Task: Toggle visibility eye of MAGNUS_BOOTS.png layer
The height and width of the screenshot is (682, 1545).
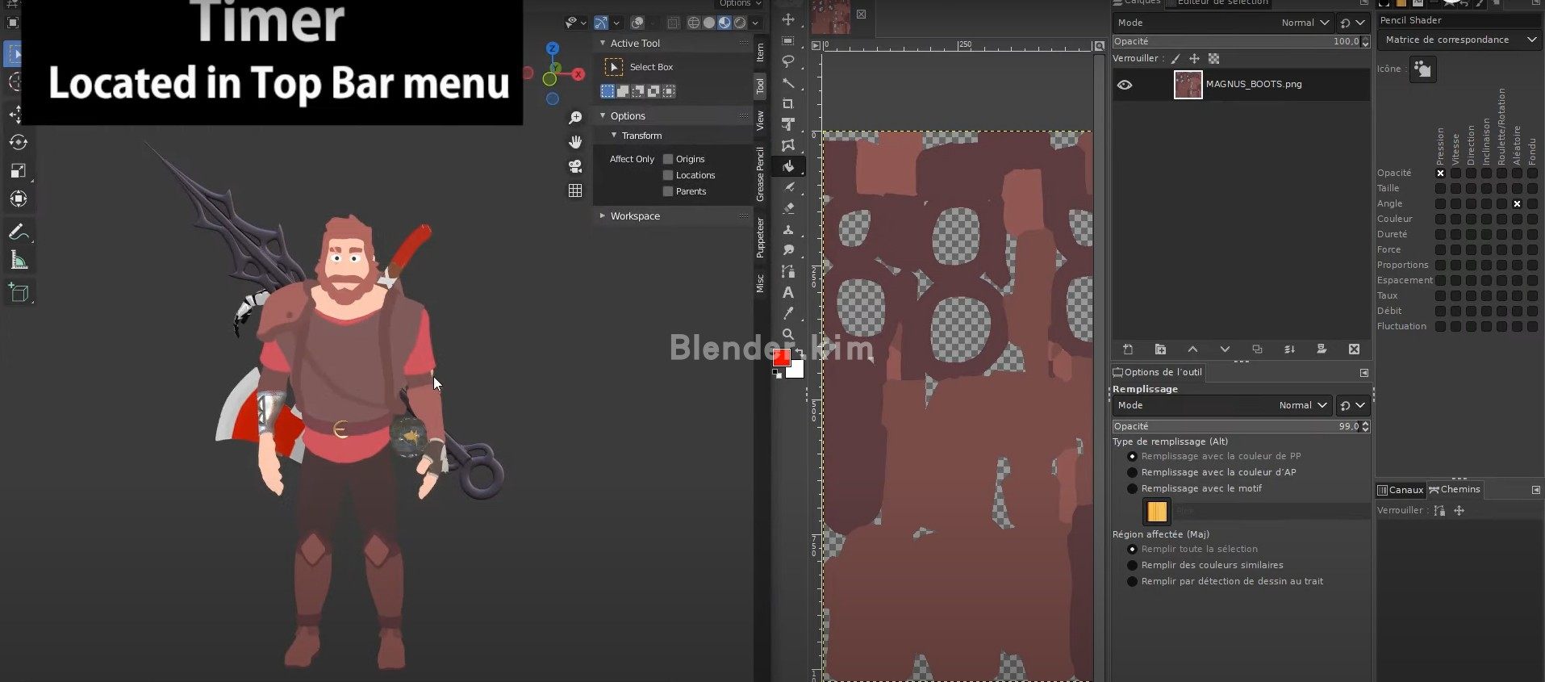Action: point(1125,85)
